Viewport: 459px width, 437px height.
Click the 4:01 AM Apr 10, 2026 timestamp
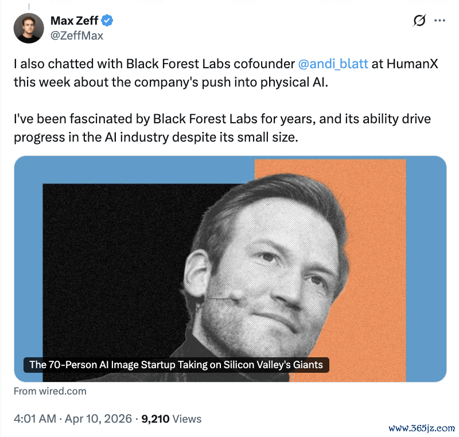click(73, 419)
